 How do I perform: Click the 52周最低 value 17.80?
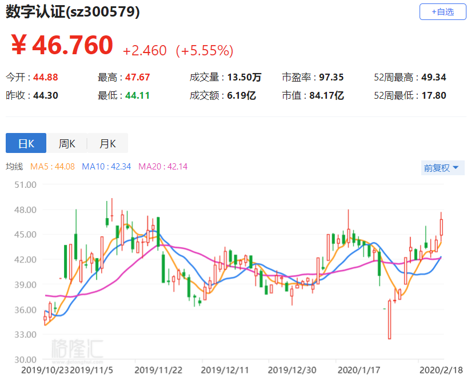[x=434, y=95]
